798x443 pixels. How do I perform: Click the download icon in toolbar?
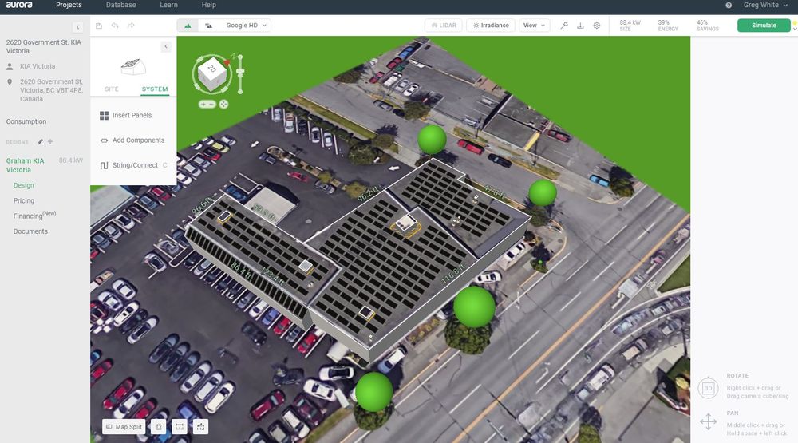pyautogui.click(x=580, y=26)
